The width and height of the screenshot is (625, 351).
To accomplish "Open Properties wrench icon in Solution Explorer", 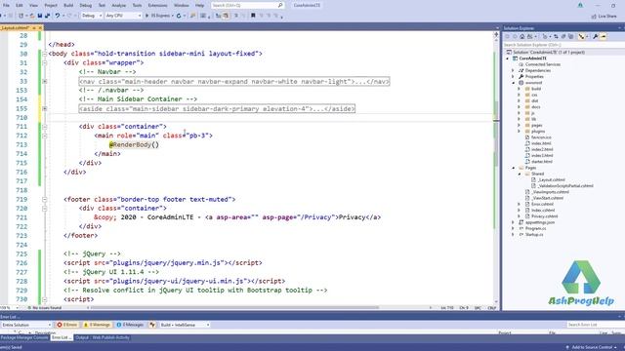I will click(x=595, y=36).
